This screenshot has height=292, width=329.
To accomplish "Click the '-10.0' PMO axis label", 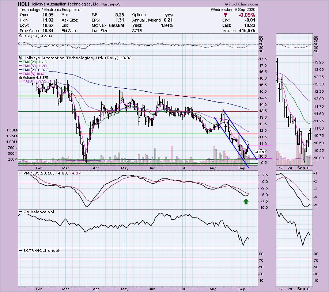I will [263, 208].
